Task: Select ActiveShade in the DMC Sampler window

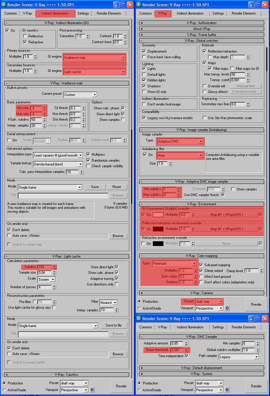Action: [x=139, y=390]
